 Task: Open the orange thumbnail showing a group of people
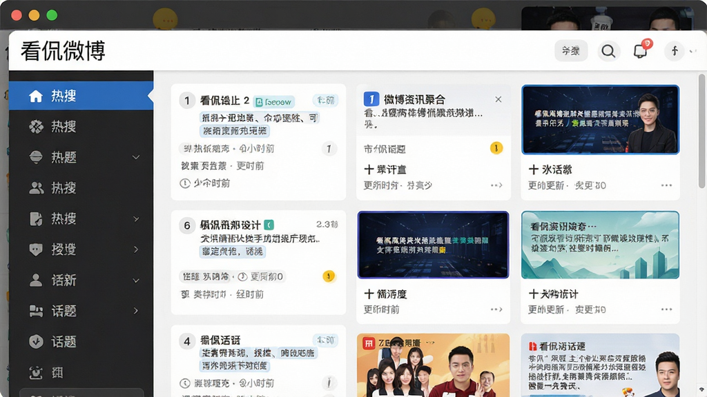(434, 365)
